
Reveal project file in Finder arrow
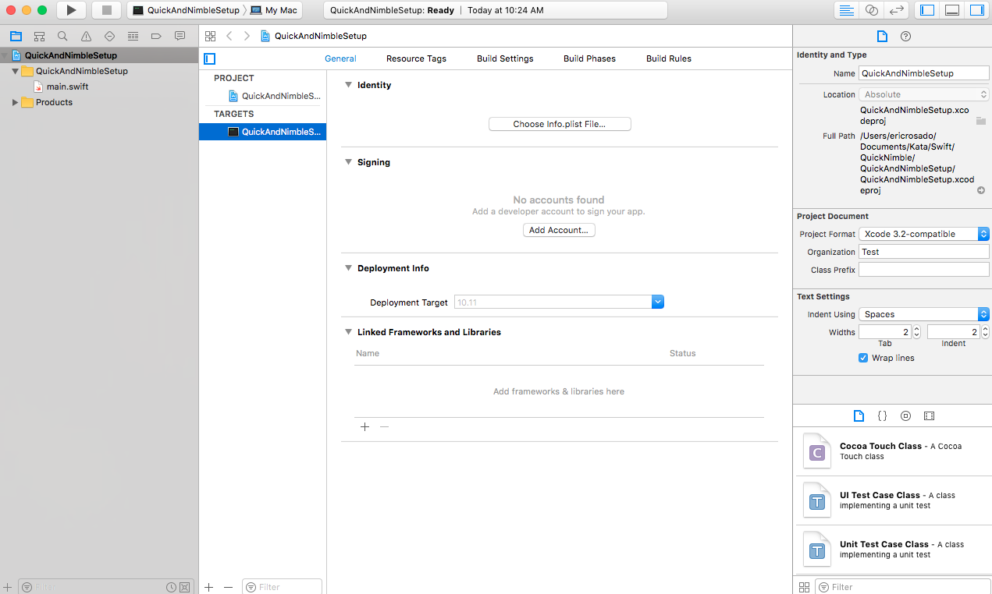coord(981,190)
